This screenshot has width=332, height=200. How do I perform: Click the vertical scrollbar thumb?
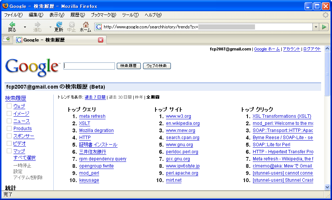click(327, 74)
